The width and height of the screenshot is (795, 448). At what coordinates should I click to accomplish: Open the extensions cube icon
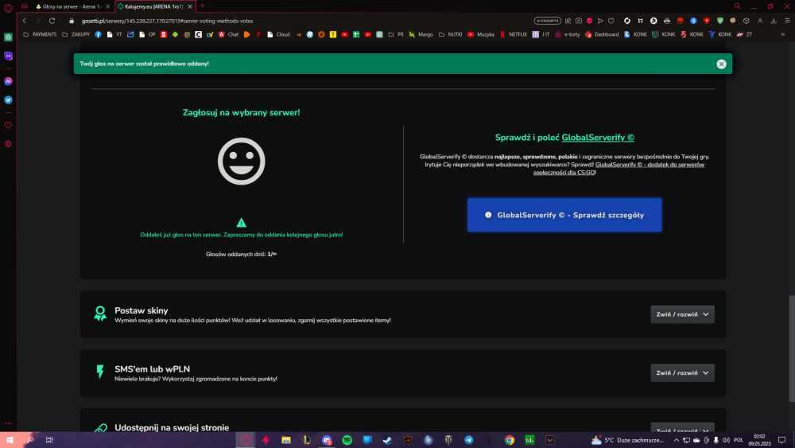tap(747, 21)
